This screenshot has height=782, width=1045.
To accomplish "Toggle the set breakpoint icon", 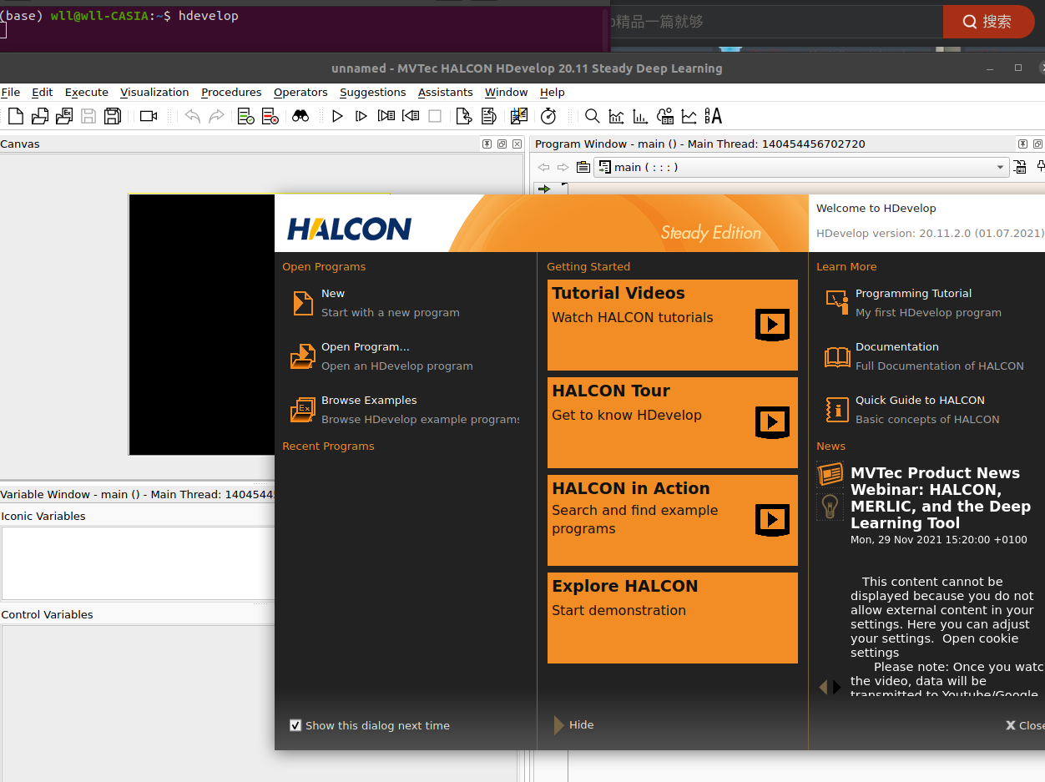I will coord(245,116).
